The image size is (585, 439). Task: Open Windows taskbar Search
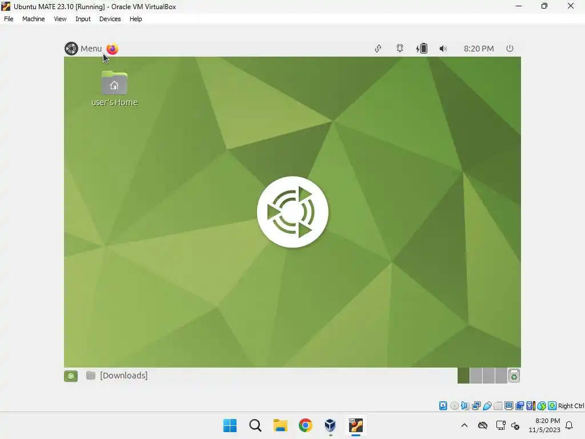pyautogui.click(x=255, y=425)
